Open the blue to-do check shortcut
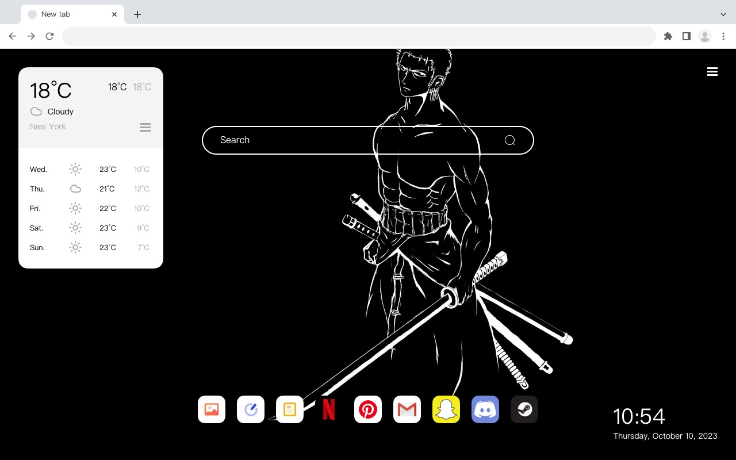The image size is (736, 460). (251, 409)
